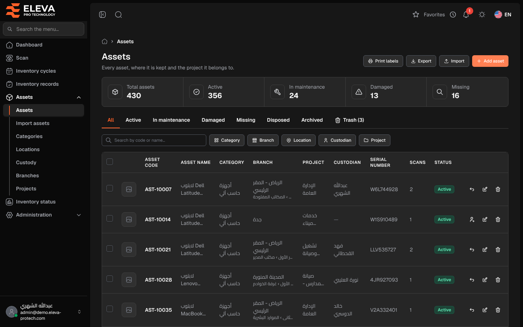Delete asset AST-10035
523x327 pixels.
point(498,310)
